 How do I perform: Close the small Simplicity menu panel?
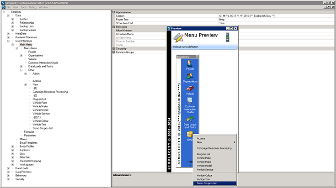coord(197,57)
